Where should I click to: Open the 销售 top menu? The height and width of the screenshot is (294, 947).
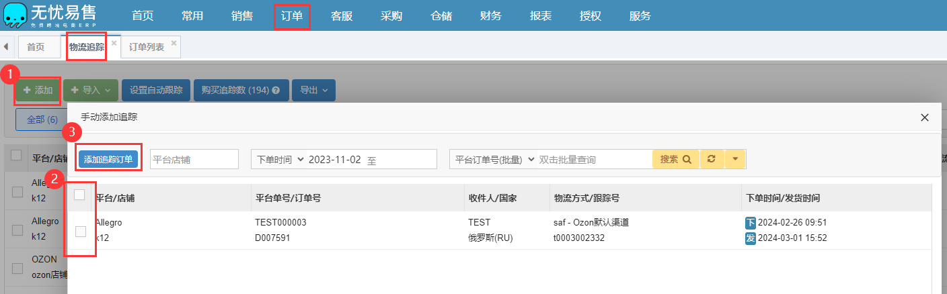(242, 15)
